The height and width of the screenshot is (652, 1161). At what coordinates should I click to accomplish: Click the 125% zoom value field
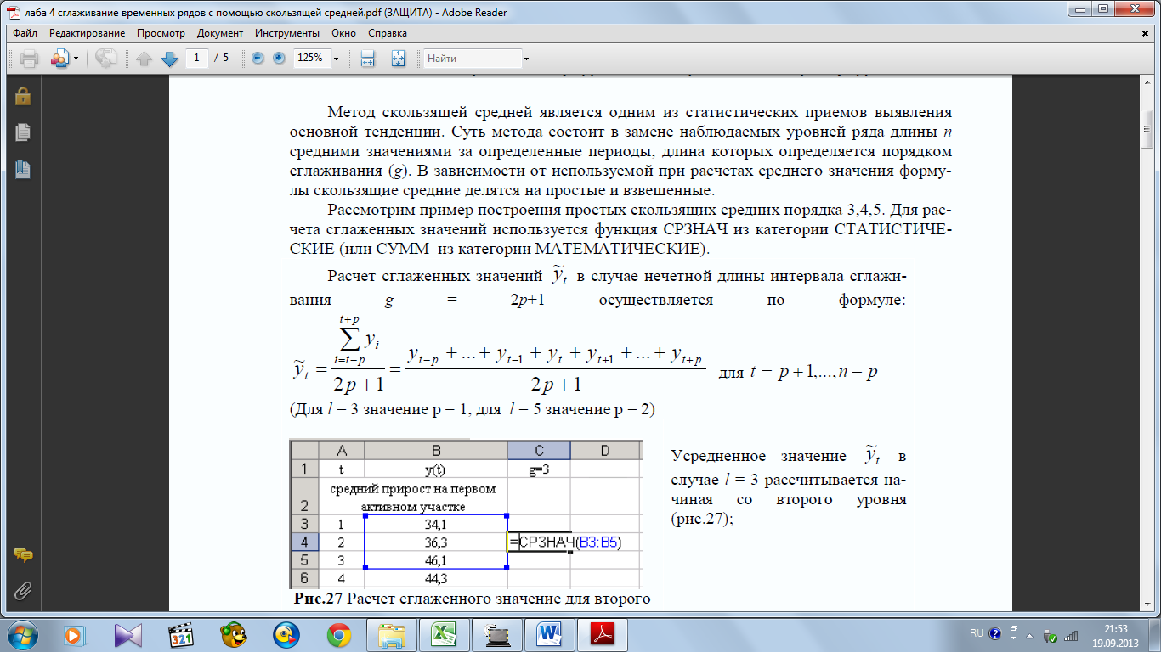coord(310,59)
